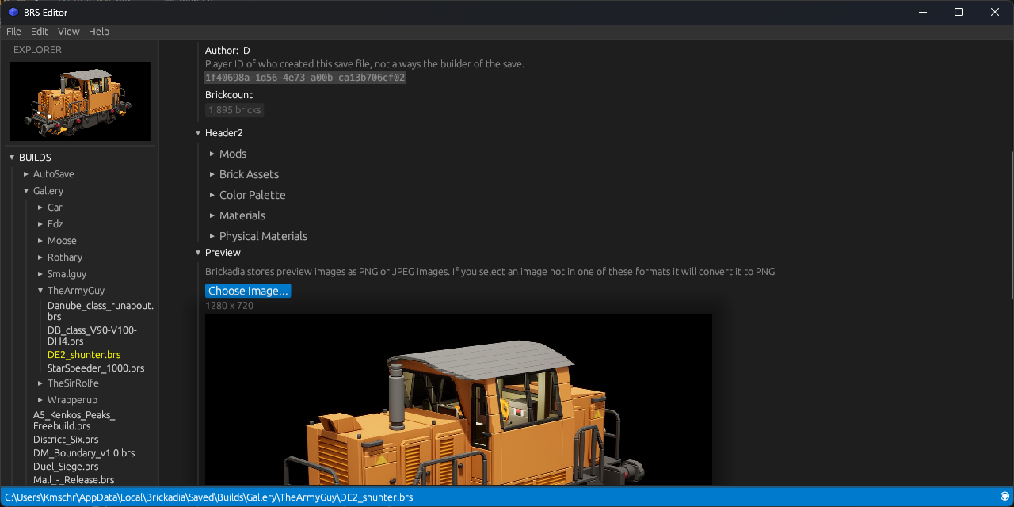Screen dimensions: 1014x507
Task: Open the Edit menu
Action: tap(39, 31)
